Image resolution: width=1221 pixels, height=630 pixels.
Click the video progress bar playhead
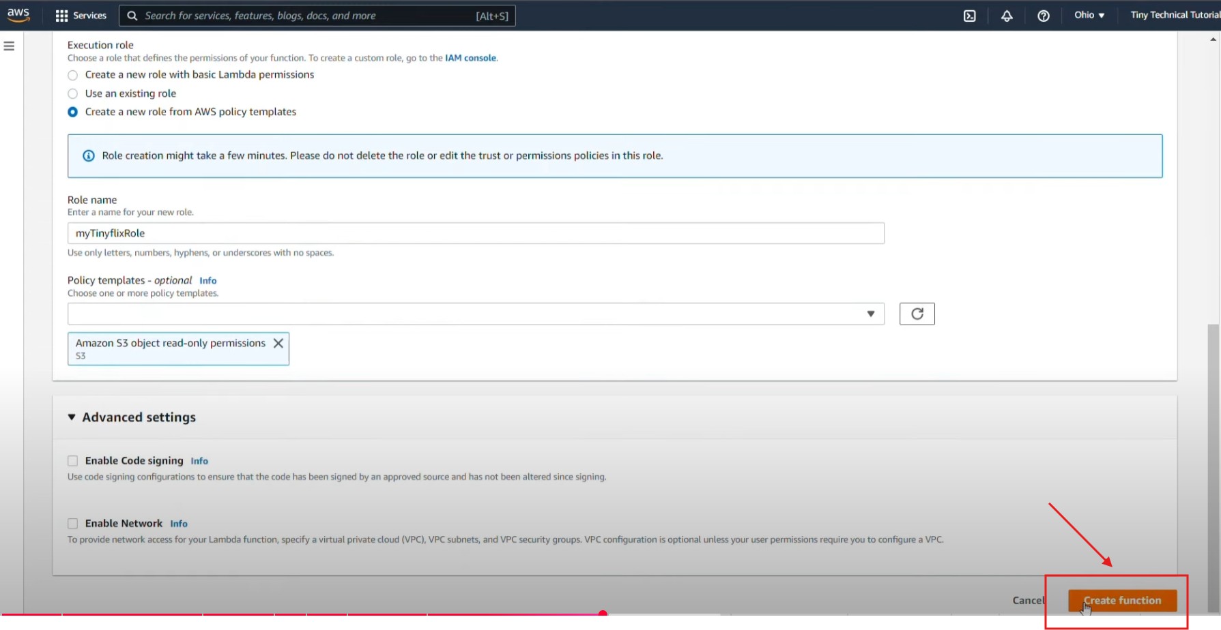(603, 614)
